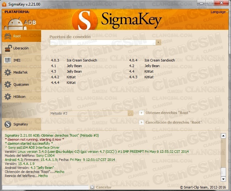
Task: Click the "4.2 Jelly Bean" entry
Action: 144,66
